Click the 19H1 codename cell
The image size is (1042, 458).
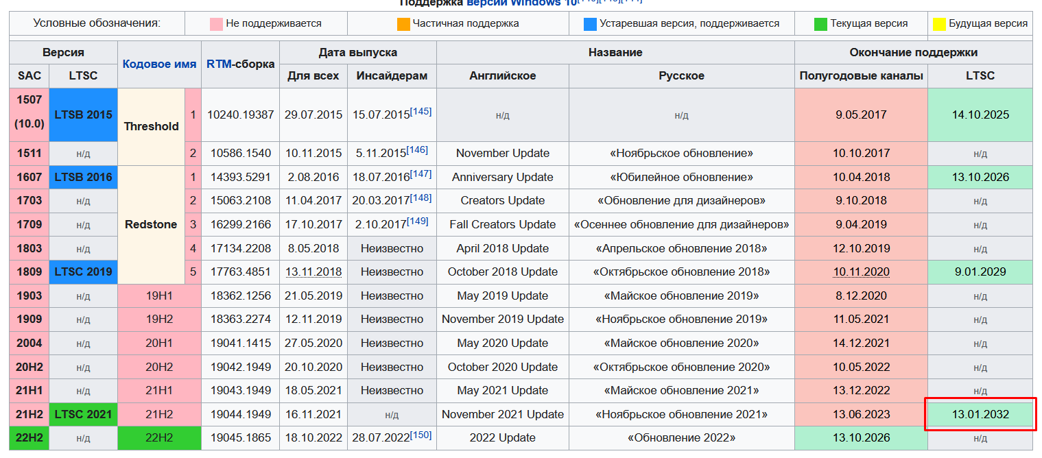[159, 296]
